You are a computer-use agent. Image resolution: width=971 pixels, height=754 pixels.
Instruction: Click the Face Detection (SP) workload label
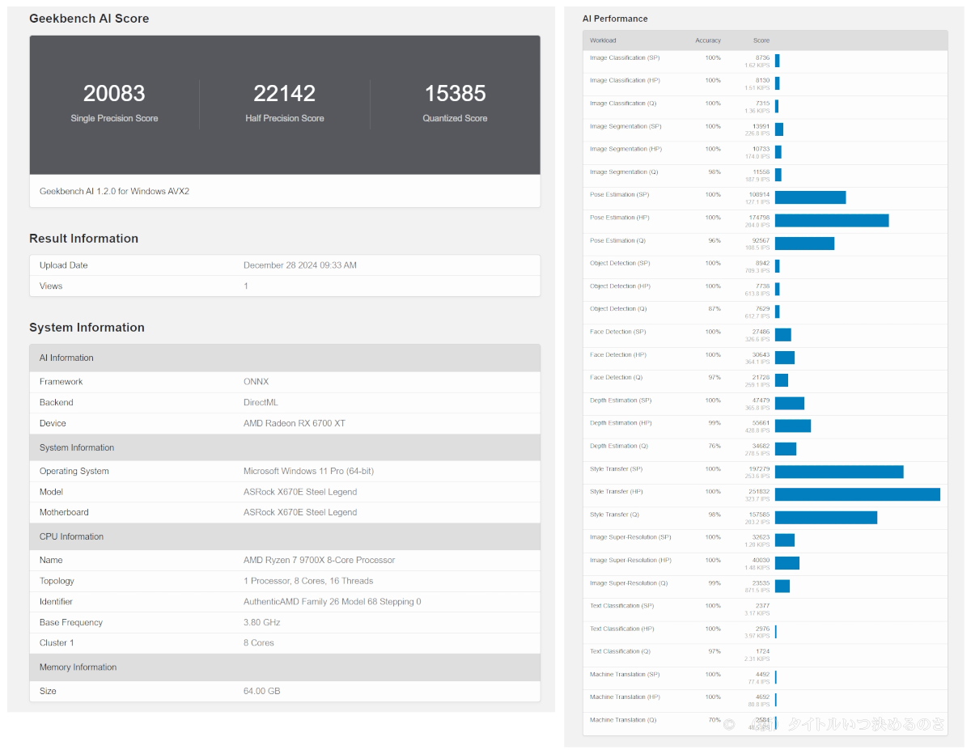pos(617,332)
